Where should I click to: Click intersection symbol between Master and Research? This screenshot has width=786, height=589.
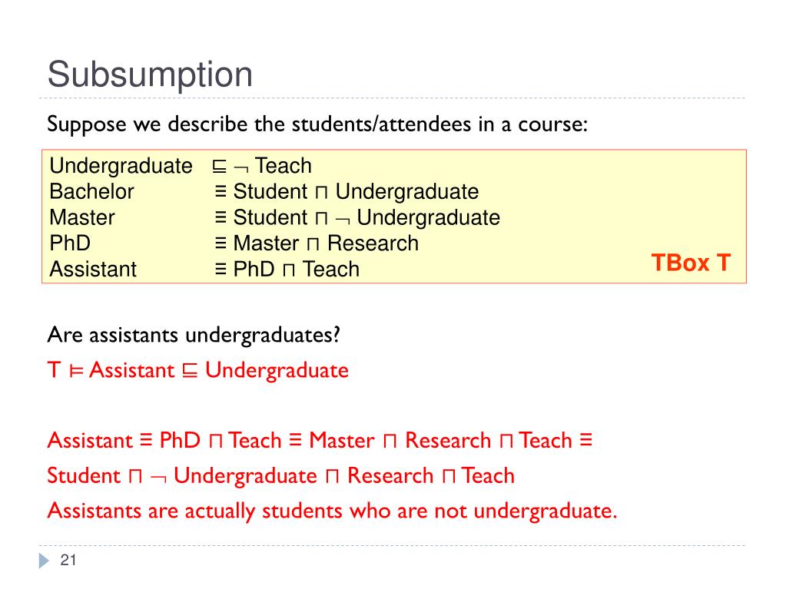[313, 244]
